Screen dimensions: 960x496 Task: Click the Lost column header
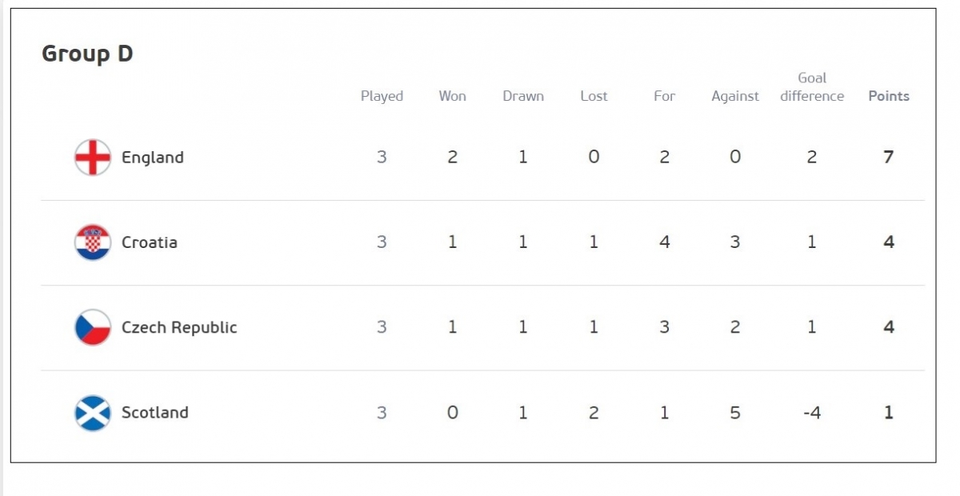pos(594,96)
